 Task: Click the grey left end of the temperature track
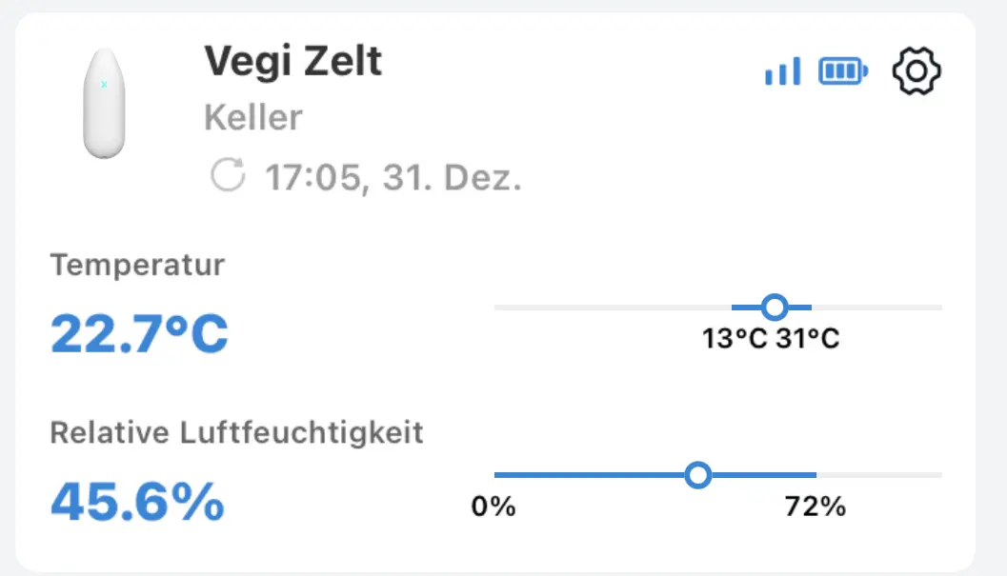click(x=610, y=307)
